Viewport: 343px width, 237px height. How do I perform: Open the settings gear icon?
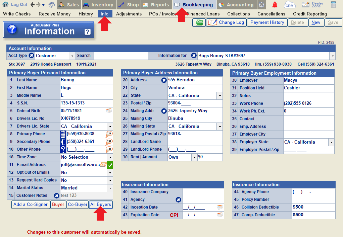(x=261, y=5)
